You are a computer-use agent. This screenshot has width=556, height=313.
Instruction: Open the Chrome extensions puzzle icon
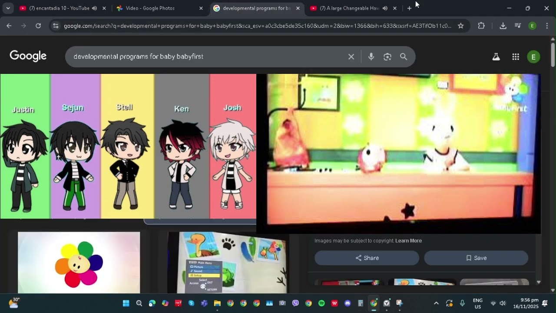(x=481, y=26)
